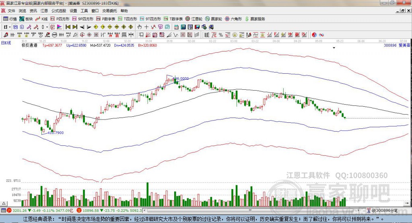The width and height of the screenshot is (412, 223).
Task: Open the 浏览 menu
Action: tap(23, 11)
